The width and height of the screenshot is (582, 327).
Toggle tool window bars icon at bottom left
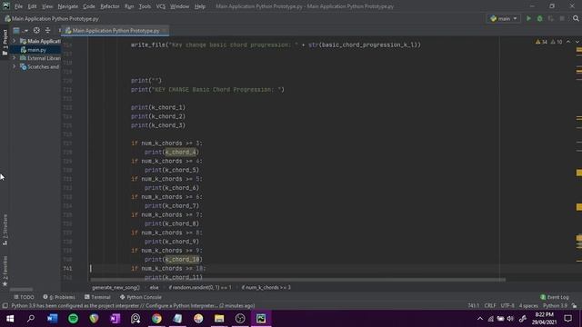[5, 306]
